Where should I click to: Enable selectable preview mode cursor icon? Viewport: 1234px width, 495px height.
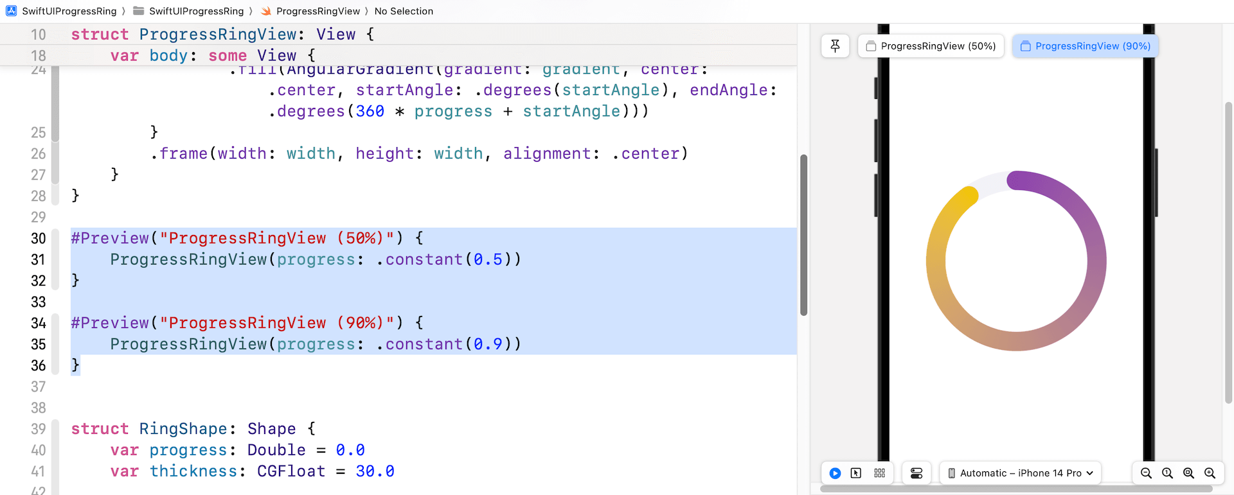click(856, 473)
